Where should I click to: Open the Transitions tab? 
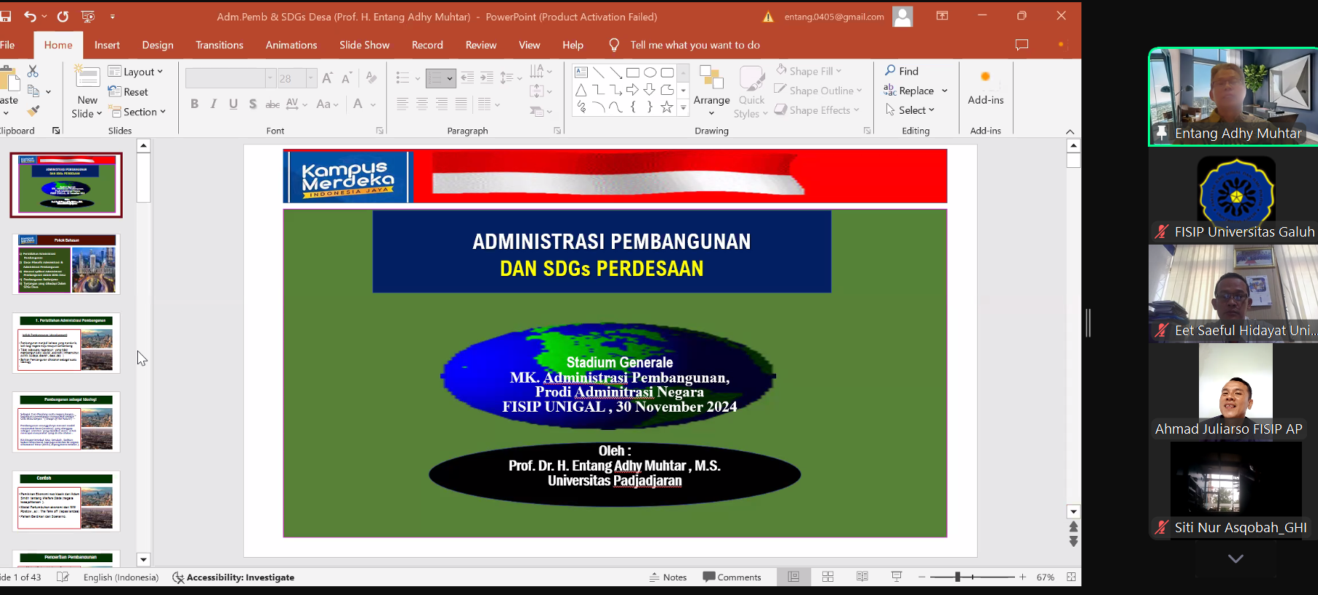pos(219,45)
